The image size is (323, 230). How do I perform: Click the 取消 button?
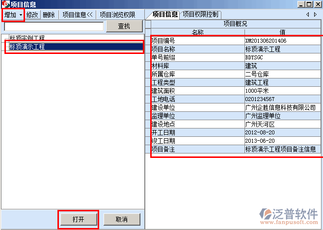click(122, 219)
